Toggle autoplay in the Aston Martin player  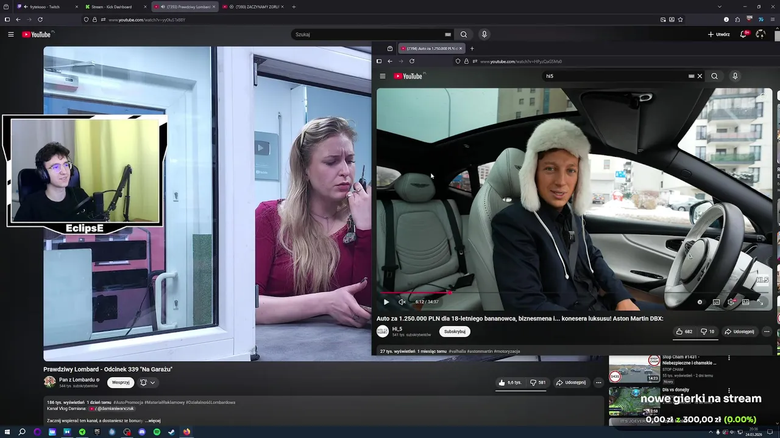(700, 302)
